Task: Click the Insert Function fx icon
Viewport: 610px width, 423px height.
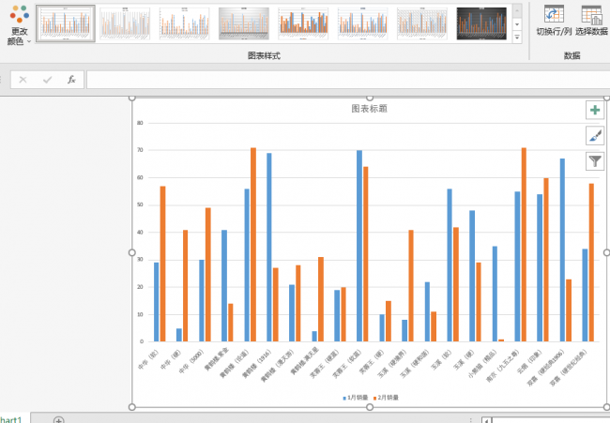Action: coord(71,80)
